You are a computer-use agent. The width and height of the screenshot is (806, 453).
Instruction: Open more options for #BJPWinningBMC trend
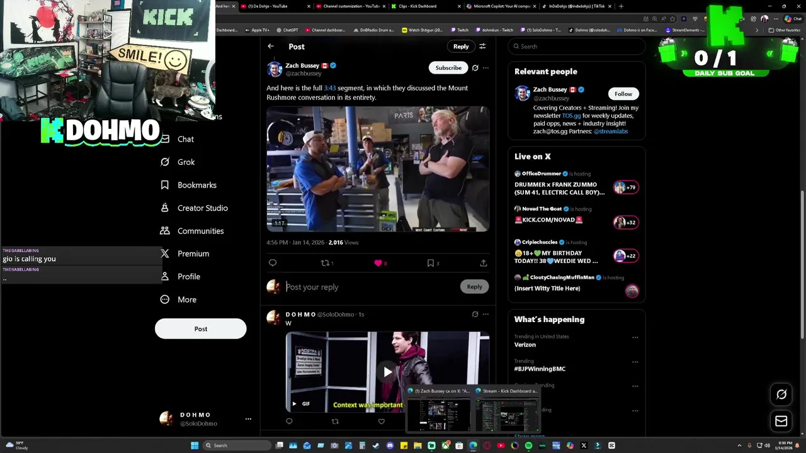tap(635, 362)
